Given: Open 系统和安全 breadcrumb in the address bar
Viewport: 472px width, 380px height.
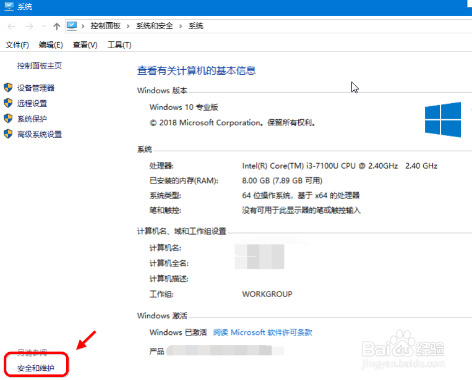Looking at the screenshot, I should click(x=155, y=26).
